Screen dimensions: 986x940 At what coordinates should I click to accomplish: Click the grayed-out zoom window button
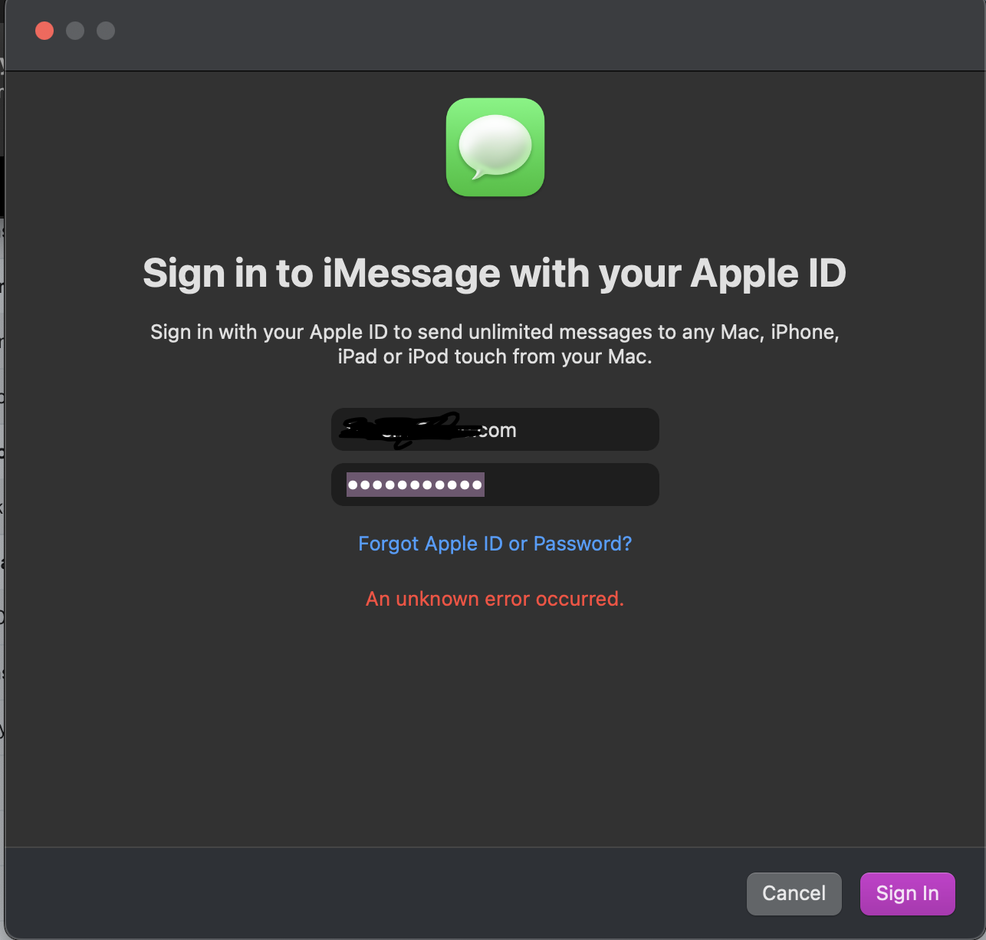pyautogui.click(x=106, y=31)
